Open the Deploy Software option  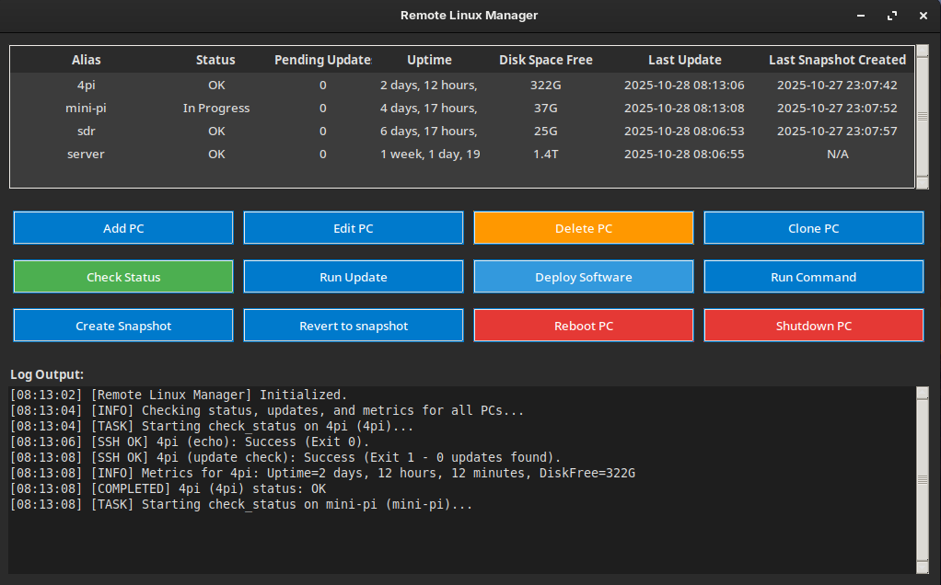pyautogui.click(x=583, y=277)
